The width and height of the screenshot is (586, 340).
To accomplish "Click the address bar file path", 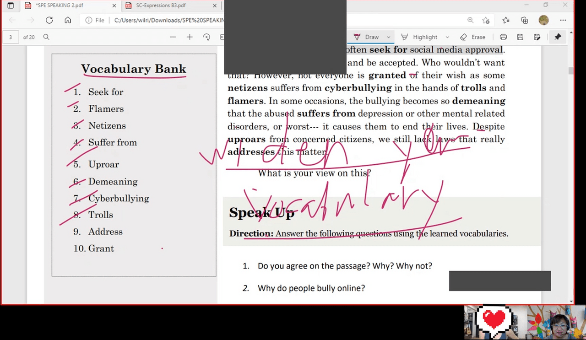I will [168, 20].
